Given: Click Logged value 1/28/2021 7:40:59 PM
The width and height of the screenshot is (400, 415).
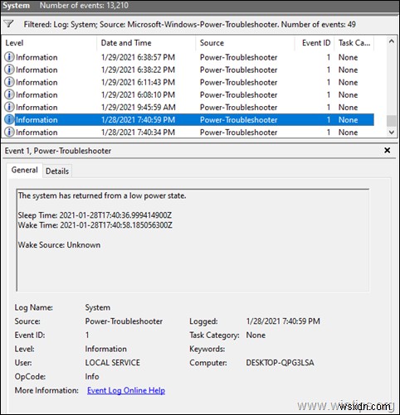Looking at the screenshot, I should click(x=283, y=321).
